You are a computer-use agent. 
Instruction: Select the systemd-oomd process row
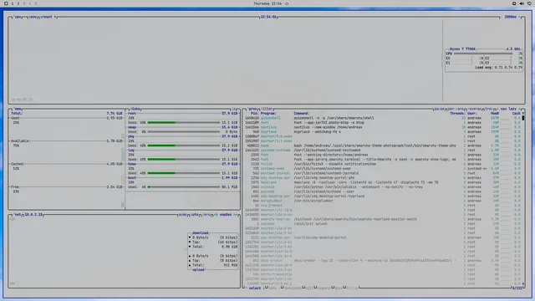382,169
